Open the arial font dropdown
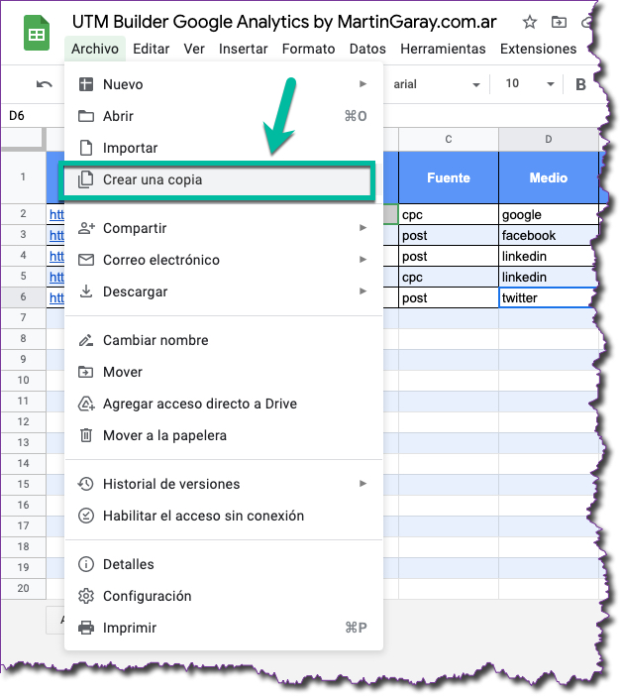This screenshot has width=621, height=696. [437, 84]
